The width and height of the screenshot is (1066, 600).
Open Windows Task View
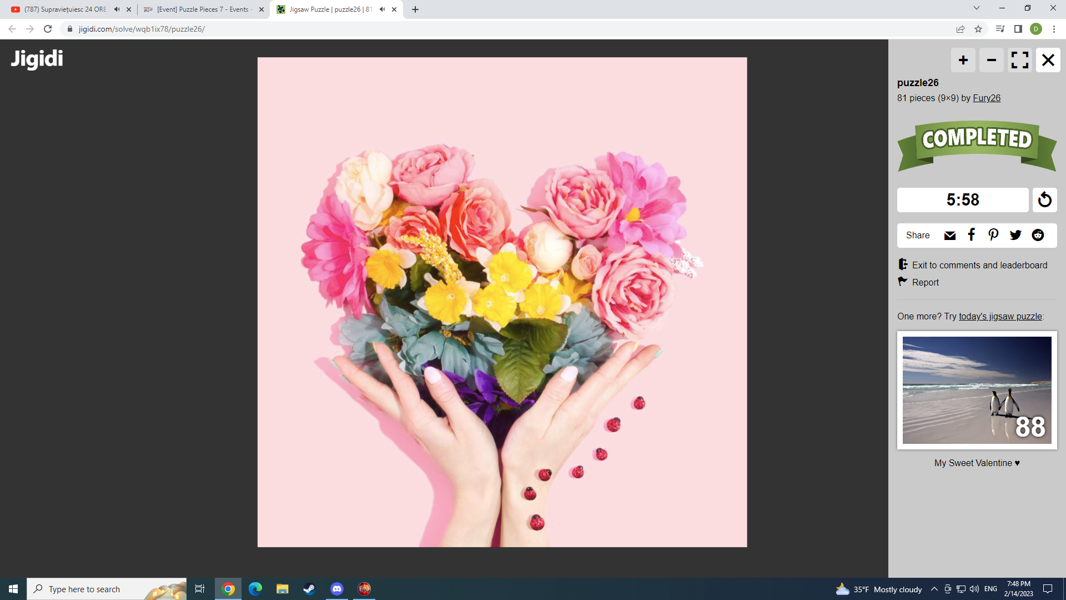(200, 589)
